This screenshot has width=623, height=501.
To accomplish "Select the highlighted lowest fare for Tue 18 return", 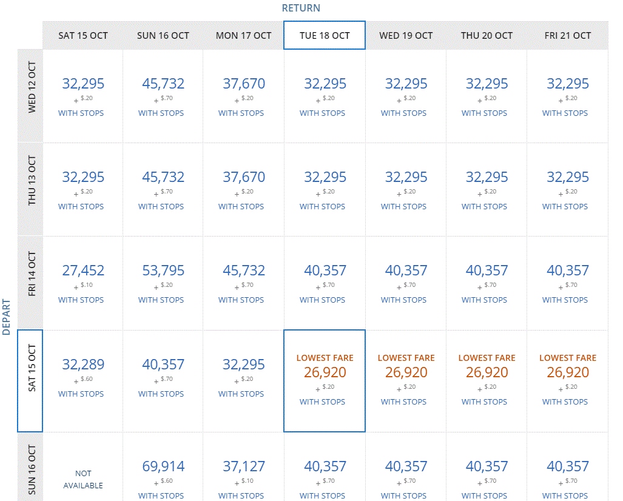I will click(x=325, y=372).
